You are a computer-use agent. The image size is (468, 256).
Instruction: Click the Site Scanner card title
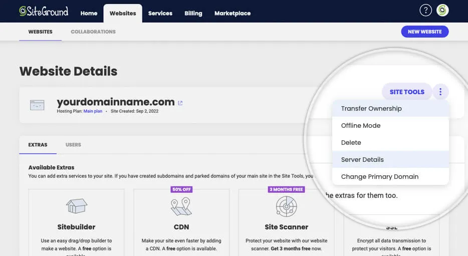click(286, 227)
